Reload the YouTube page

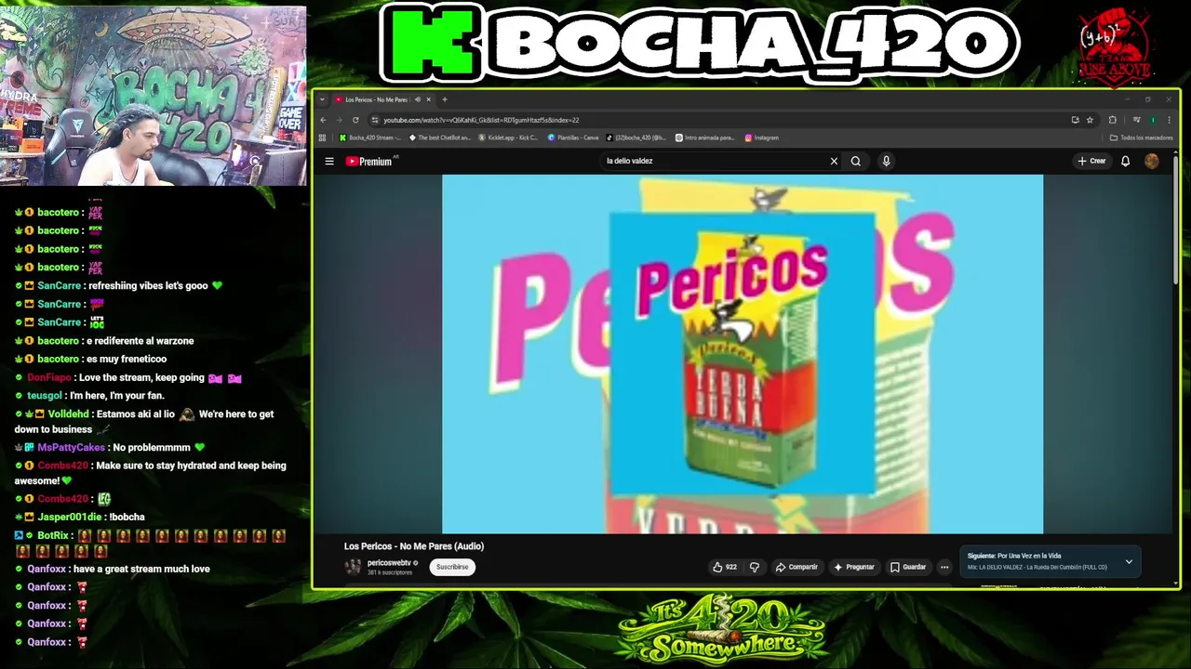(x=355, y=120)
